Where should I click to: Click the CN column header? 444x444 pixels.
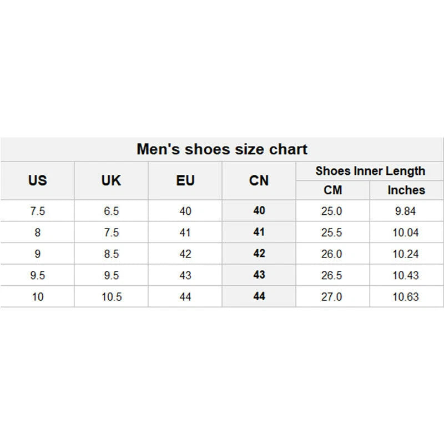tap(259, 180)
